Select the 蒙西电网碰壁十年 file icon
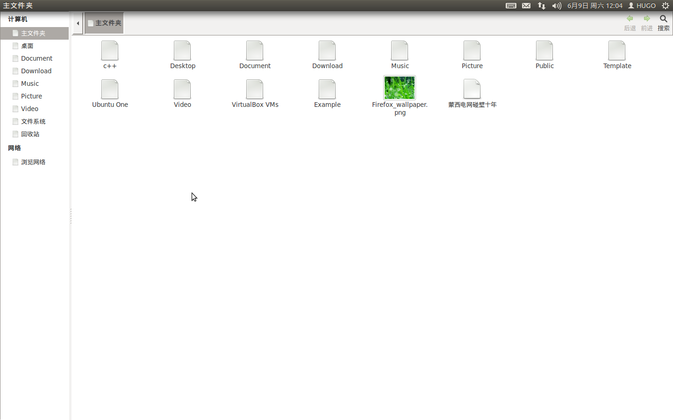 click(472, 89)
